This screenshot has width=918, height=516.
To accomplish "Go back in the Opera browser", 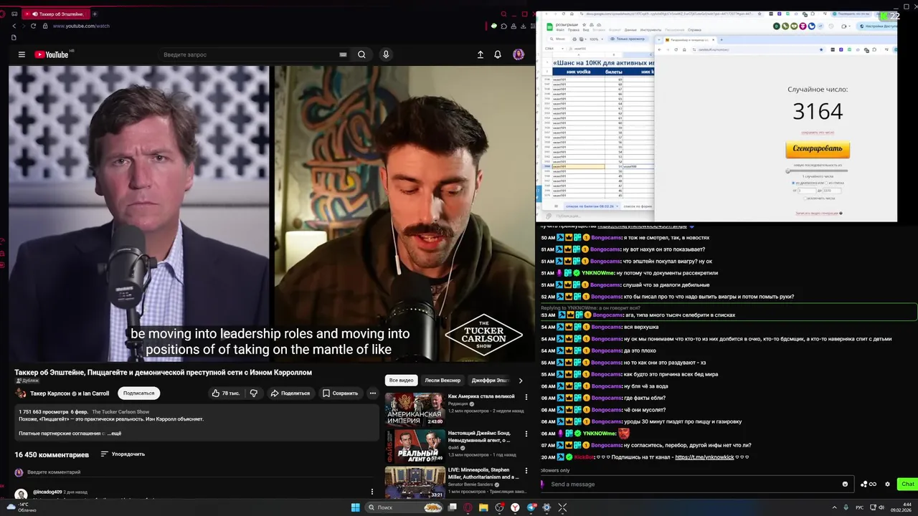I will coord(14,26).
